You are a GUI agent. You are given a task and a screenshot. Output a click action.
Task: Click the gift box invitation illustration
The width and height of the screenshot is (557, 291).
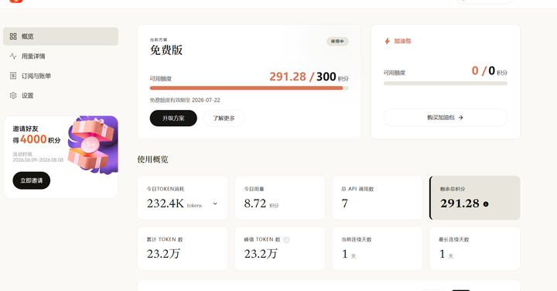(92, 145)
